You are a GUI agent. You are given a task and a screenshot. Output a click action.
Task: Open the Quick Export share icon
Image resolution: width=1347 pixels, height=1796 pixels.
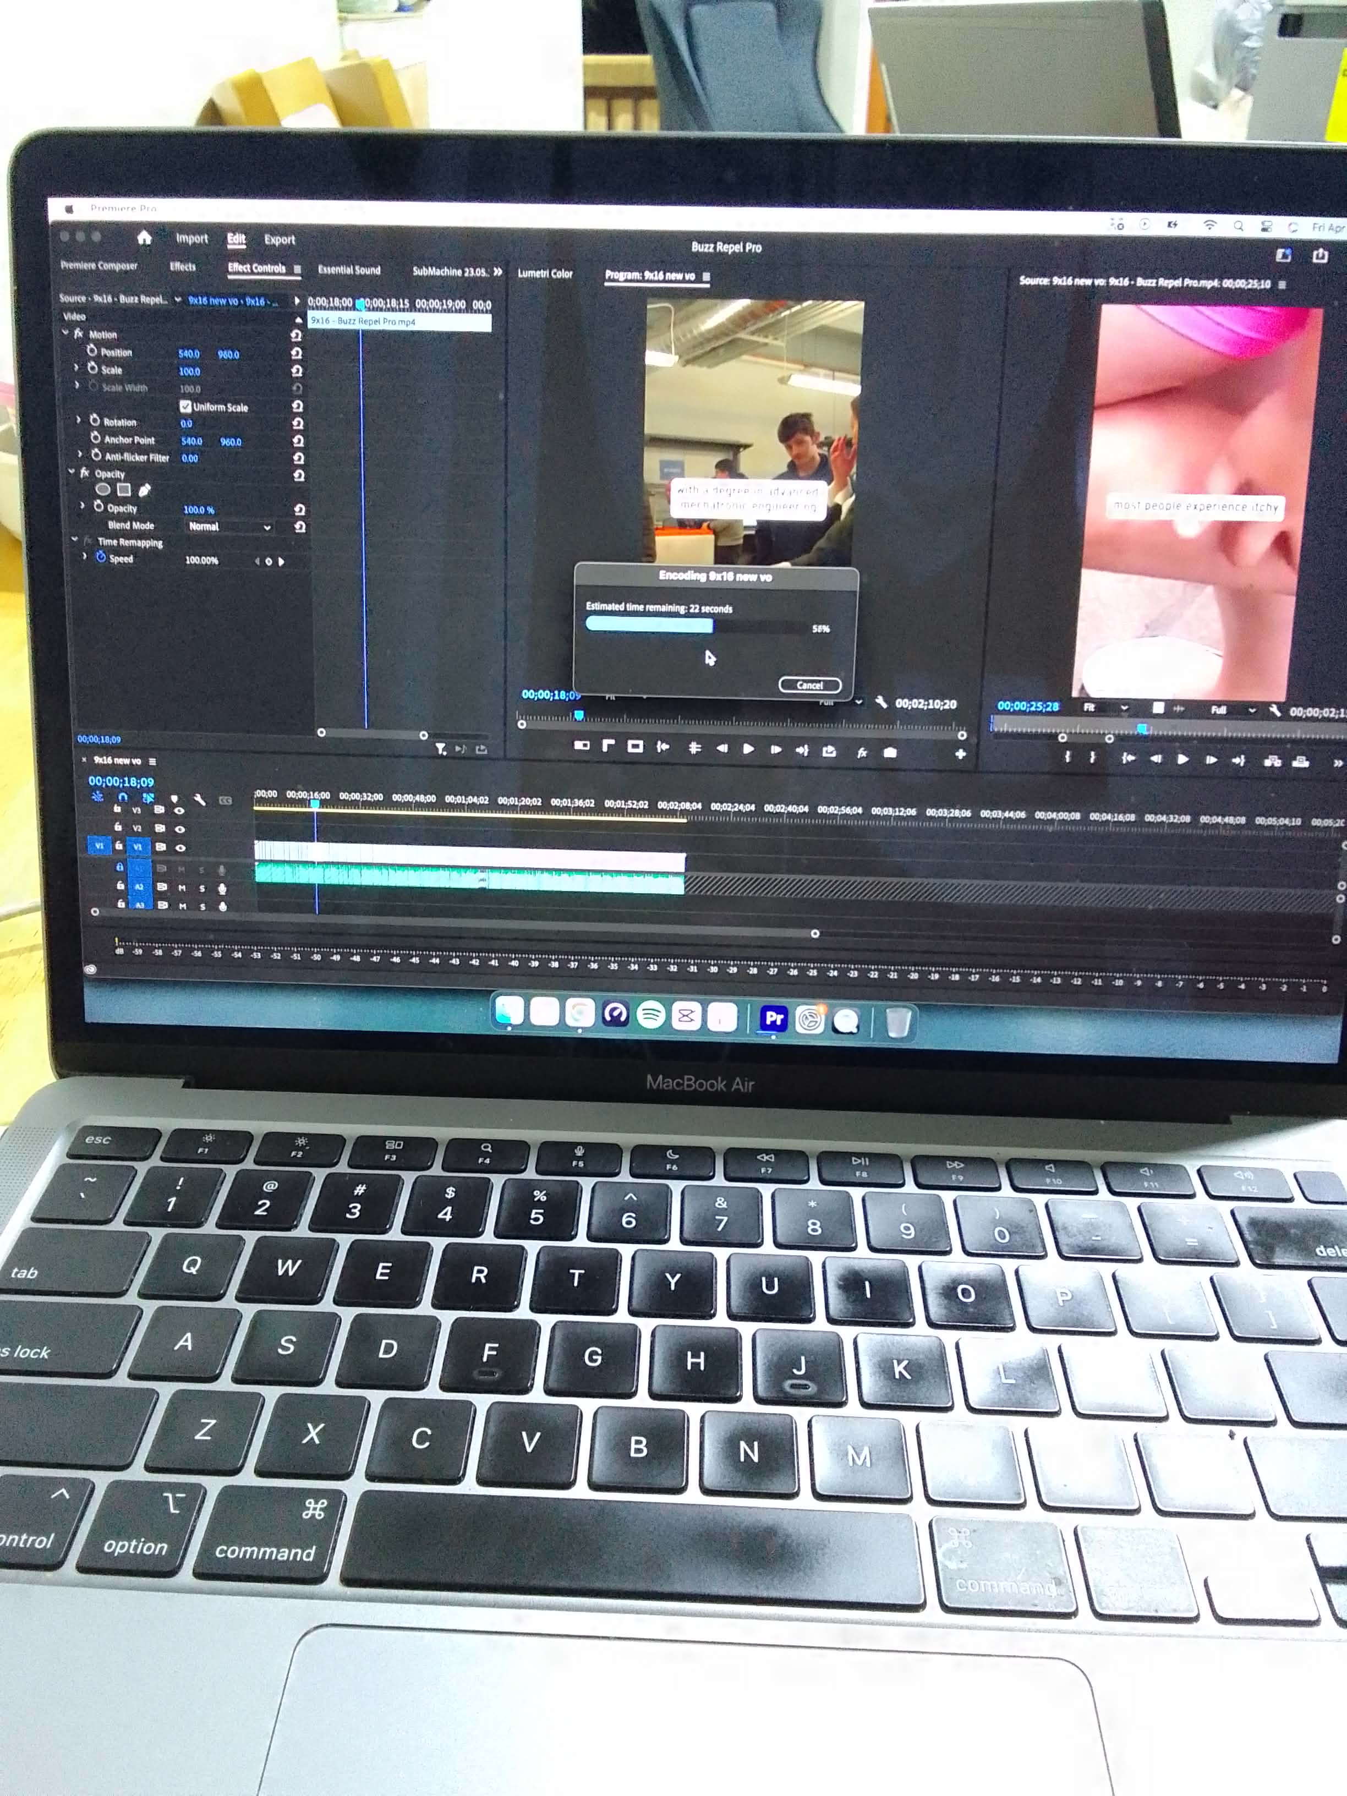1320,256
